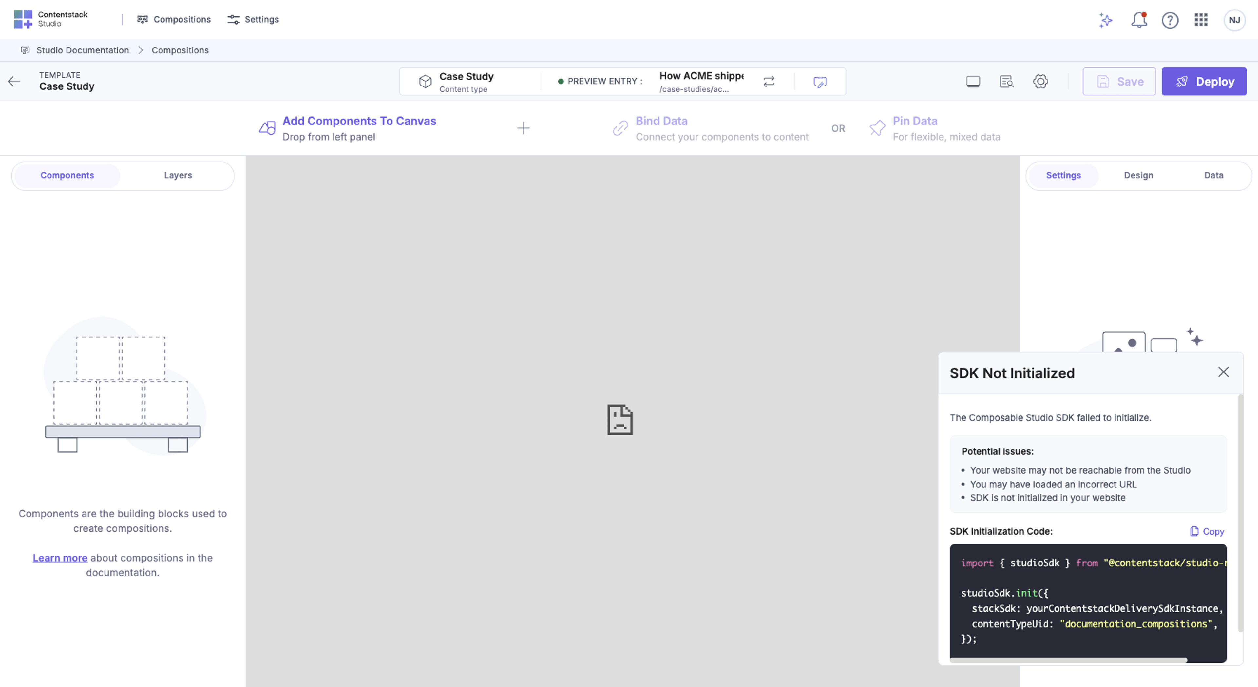
Task: Switch to the Design tab
Action: 1138,175
